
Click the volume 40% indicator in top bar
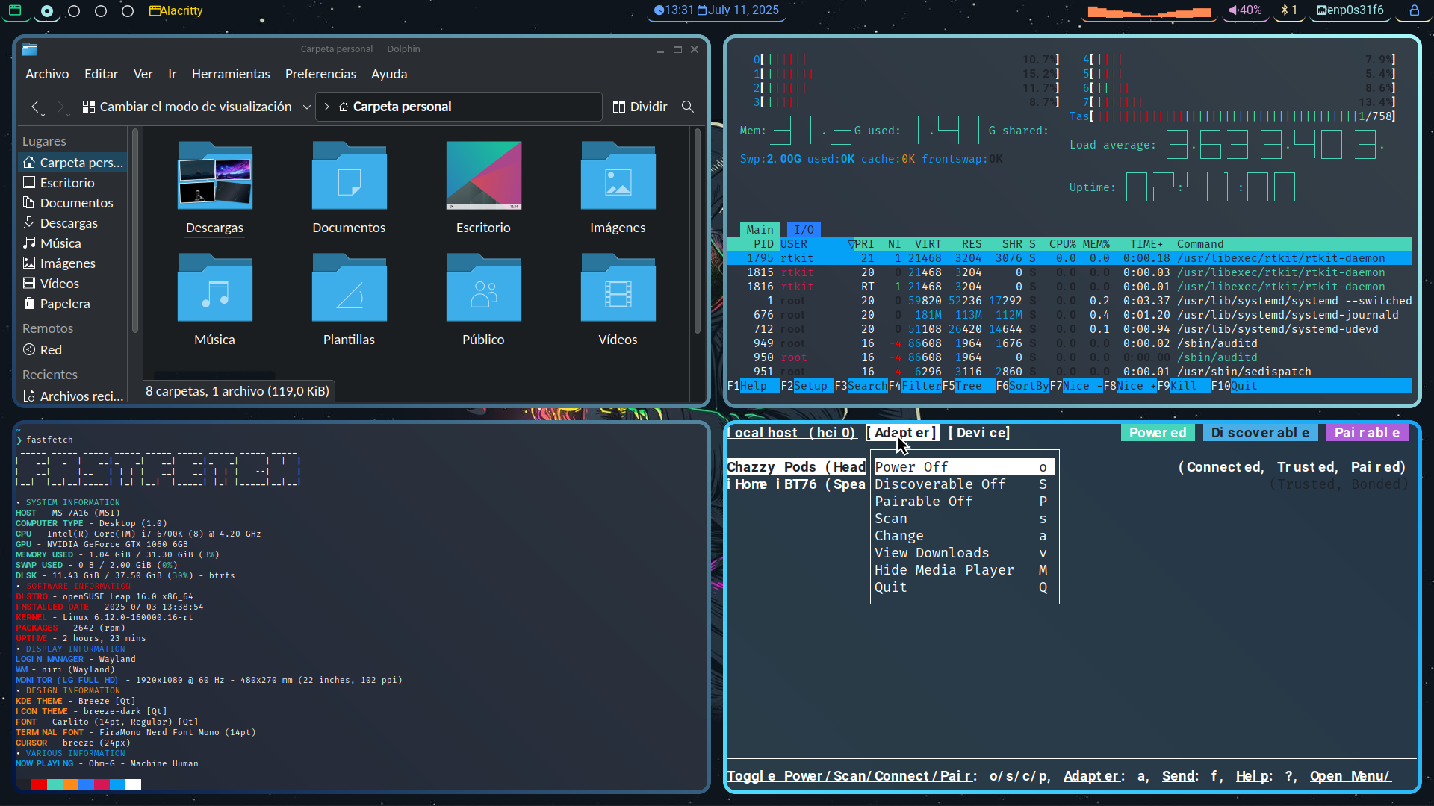(1245, 10)
